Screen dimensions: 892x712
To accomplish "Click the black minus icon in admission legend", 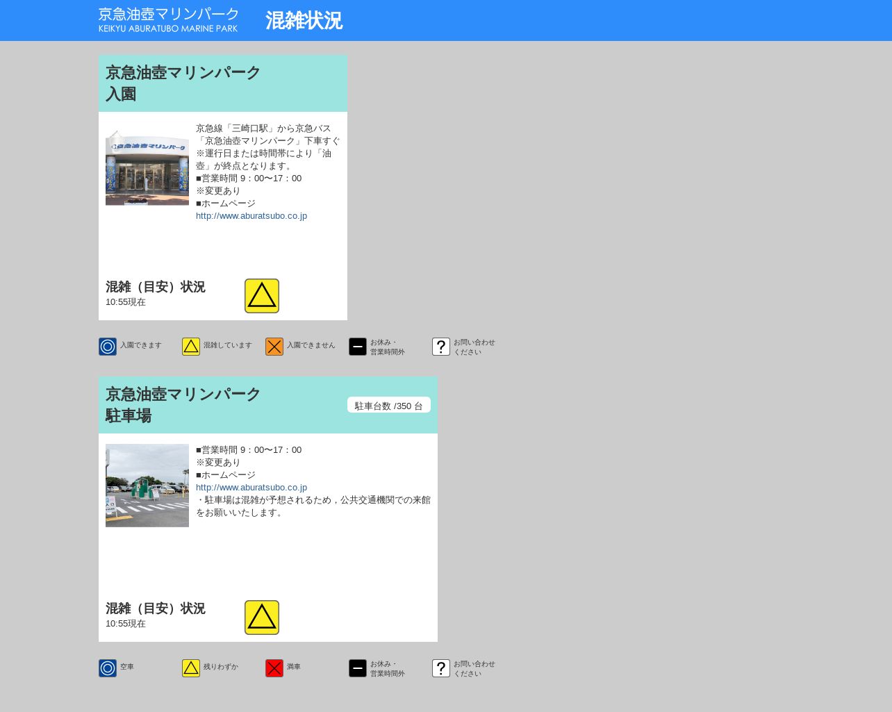I will (358, 347).
